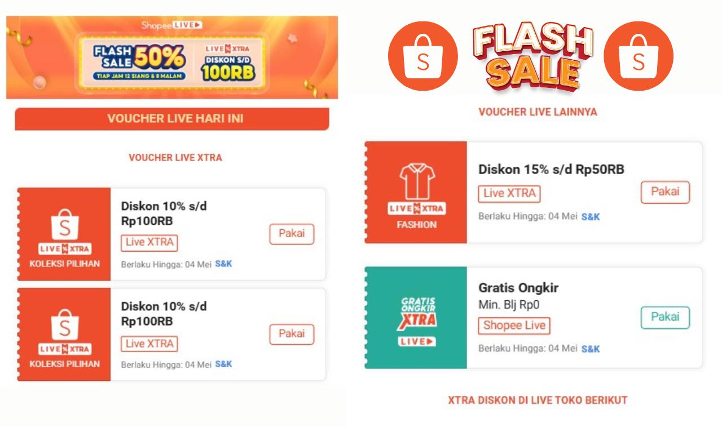
Task: Click Pakai on the first Diskon 10% voucher
Action: click(291, 234)
